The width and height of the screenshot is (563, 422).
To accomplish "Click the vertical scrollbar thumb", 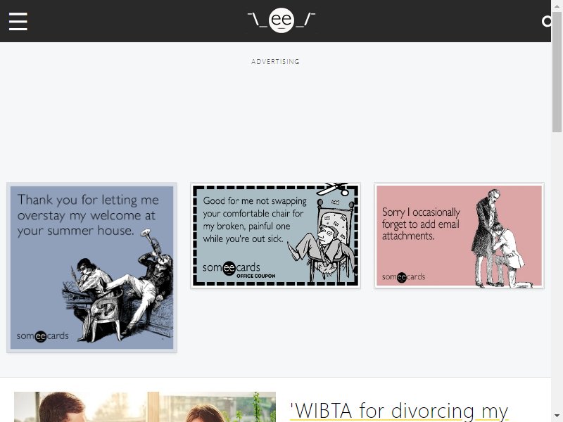I will tap(557, 72).
